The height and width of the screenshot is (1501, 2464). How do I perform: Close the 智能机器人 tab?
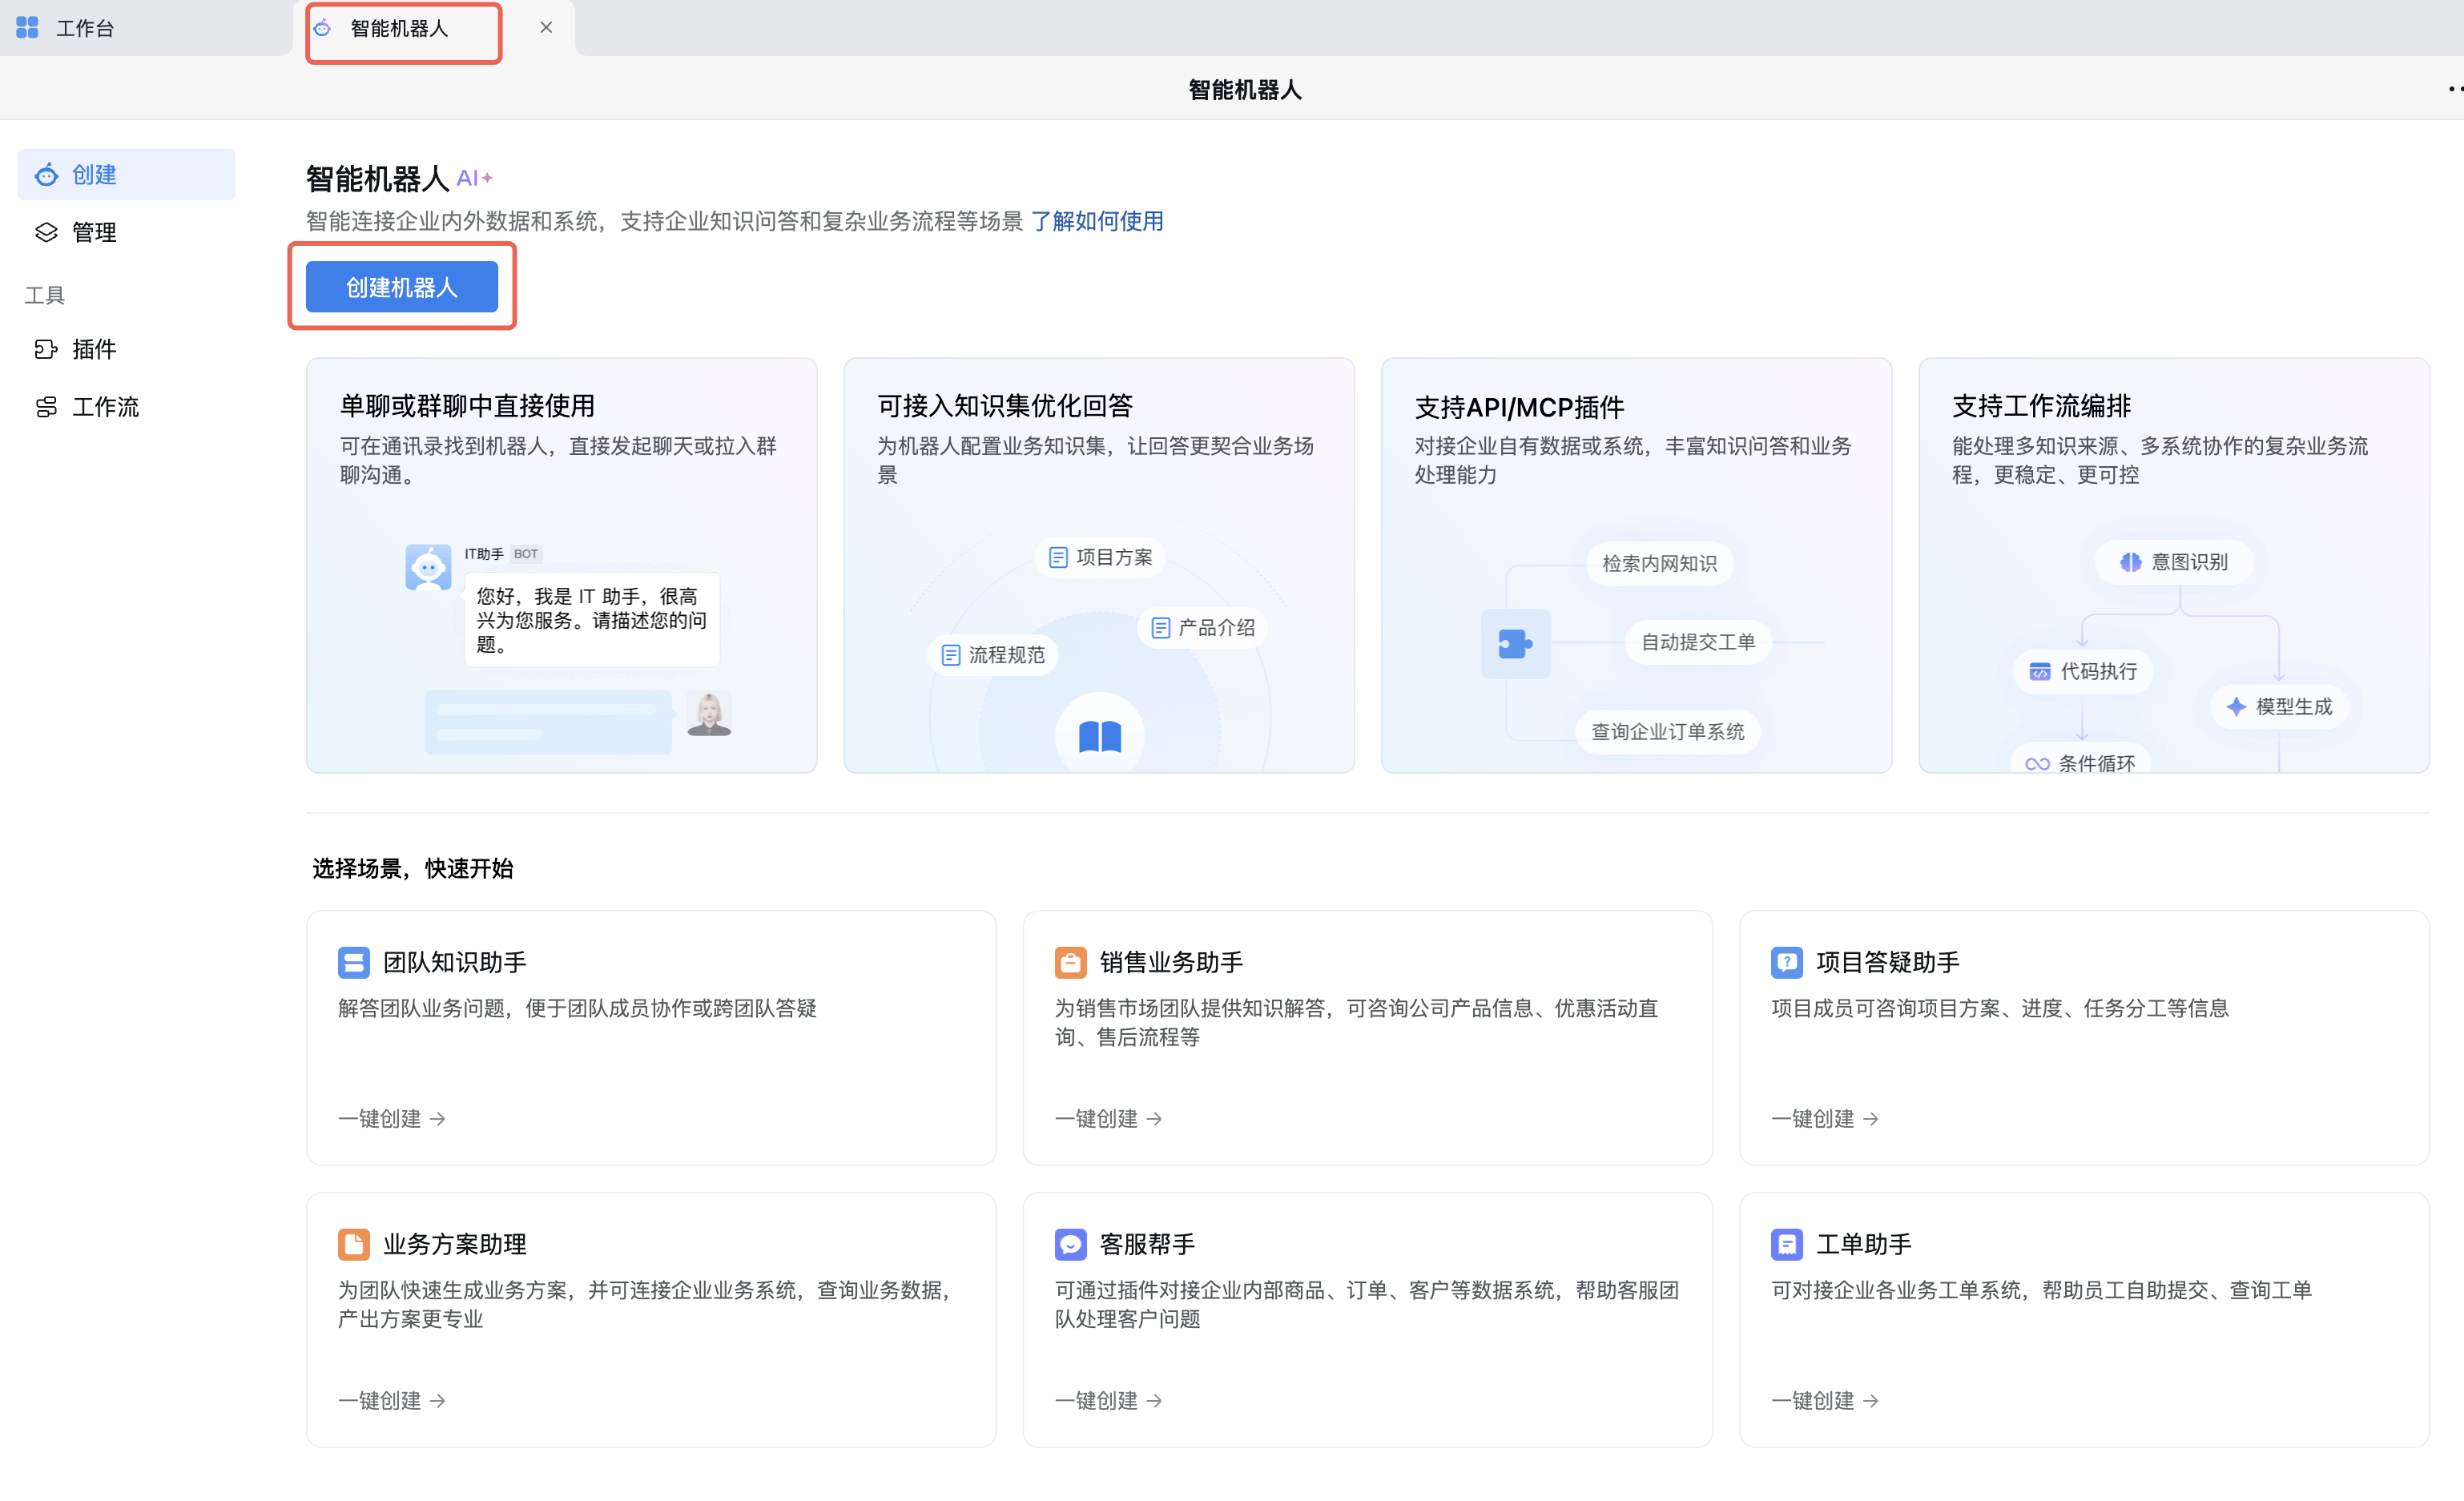click(546, 28)
